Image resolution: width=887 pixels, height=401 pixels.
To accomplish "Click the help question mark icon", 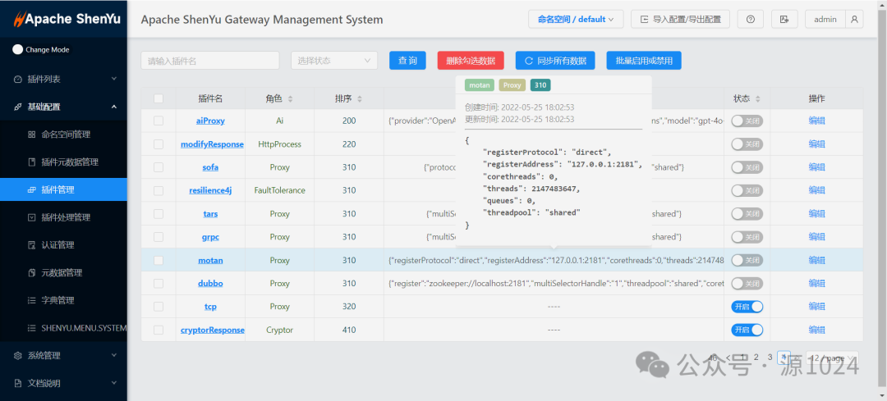I will (751, 19).
